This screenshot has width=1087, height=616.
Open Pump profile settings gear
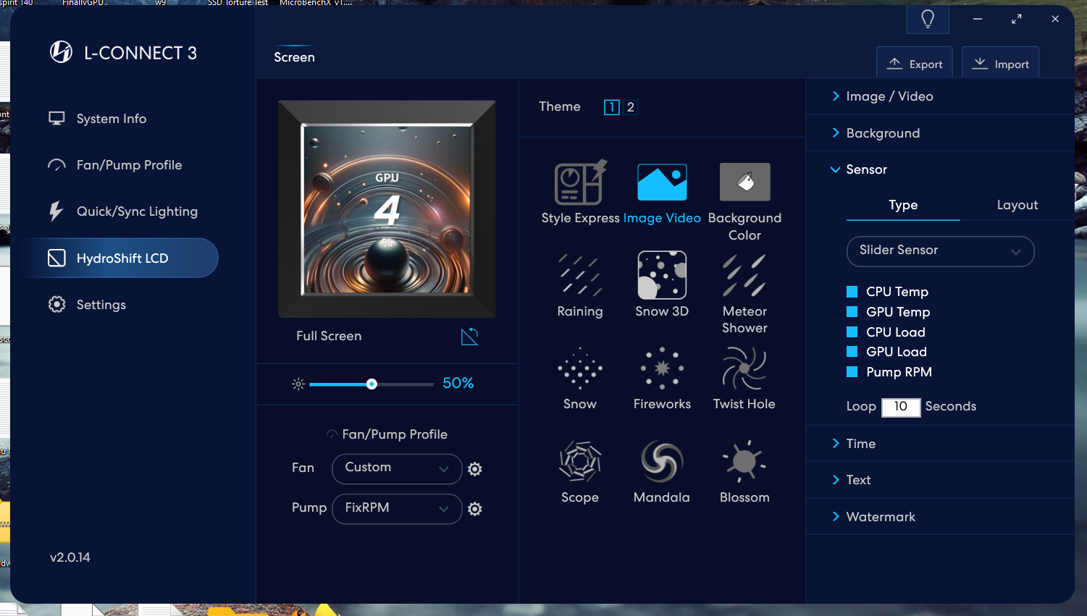[x=475, y=509]
